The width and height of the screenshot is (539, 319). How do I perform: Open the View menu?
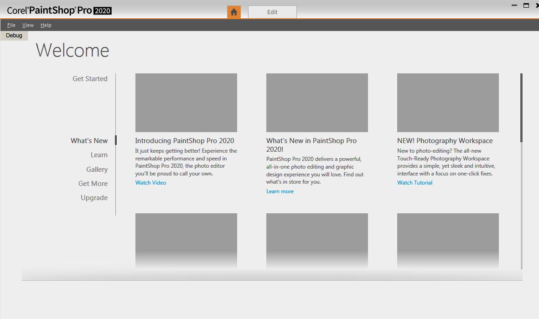(28, 25)
